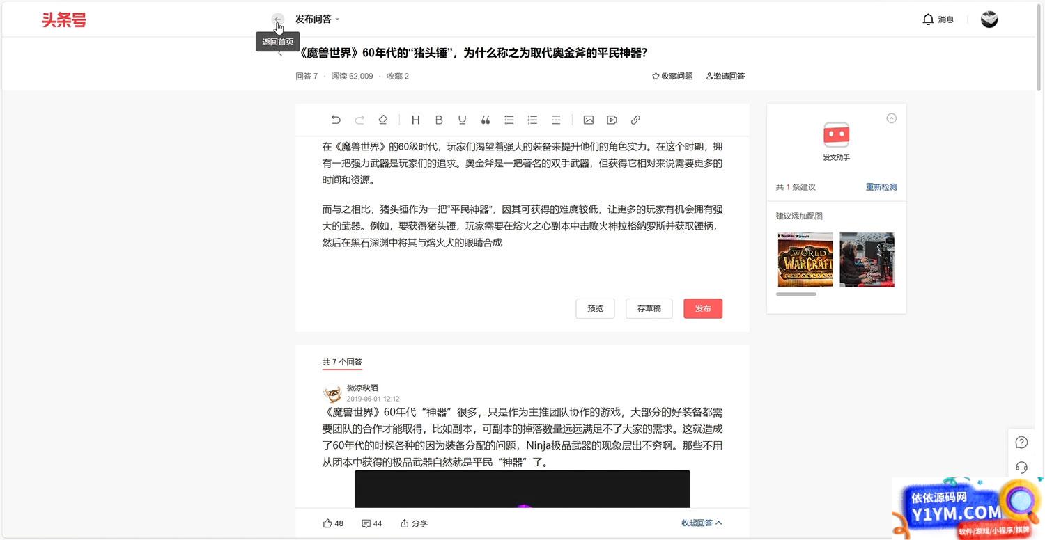Viewport: 1045px width, 540px height.
Task: Toggle bold formatting with B icon
Action: (439, 120)
